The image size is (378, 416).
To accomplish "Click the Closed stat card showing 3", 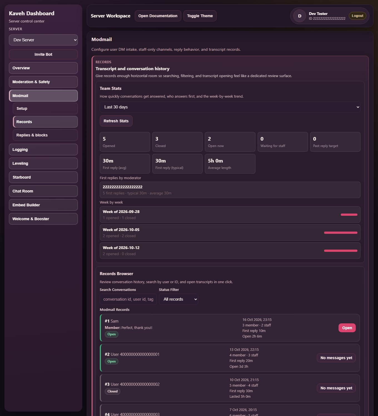I will click(177, 142).
